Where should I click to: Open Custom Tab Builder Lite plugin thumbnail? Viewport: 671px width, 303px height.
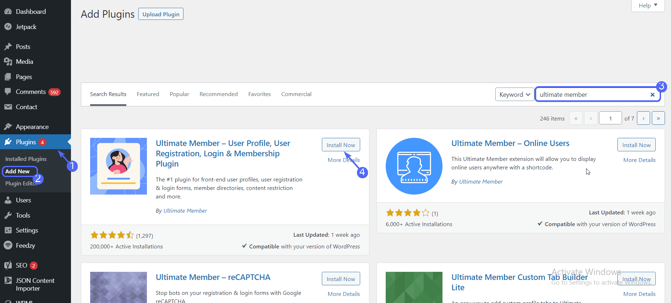point(414,287)
